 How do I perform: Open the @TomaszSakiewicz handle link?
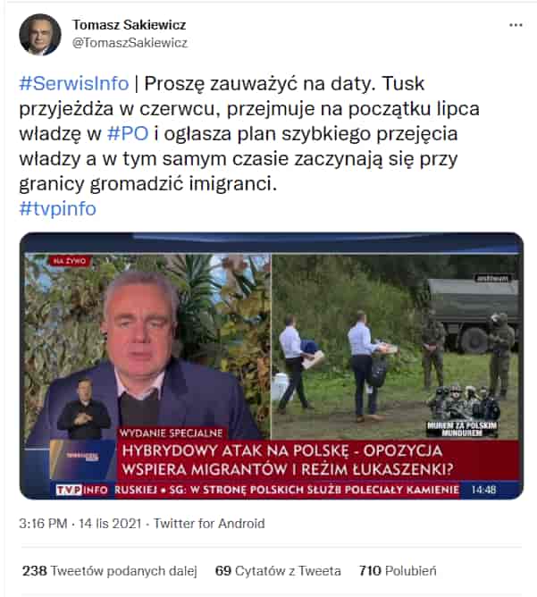[x=130, y=43]
